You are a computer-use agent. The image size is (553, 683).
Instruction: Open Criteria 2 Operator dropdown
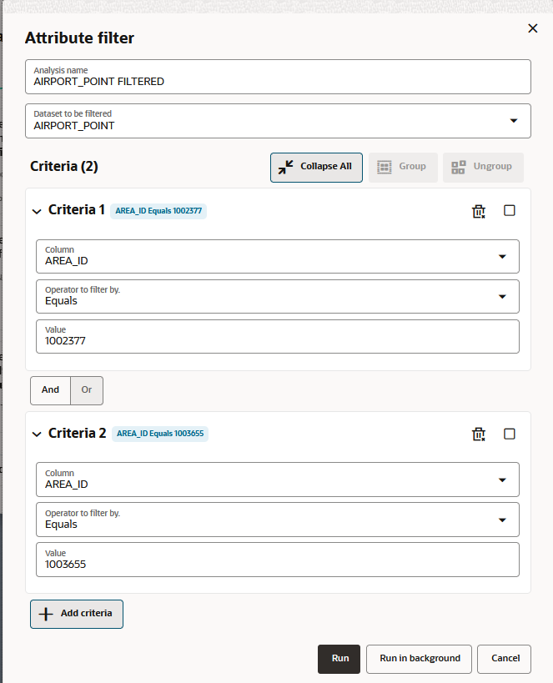tap(501, 520)
